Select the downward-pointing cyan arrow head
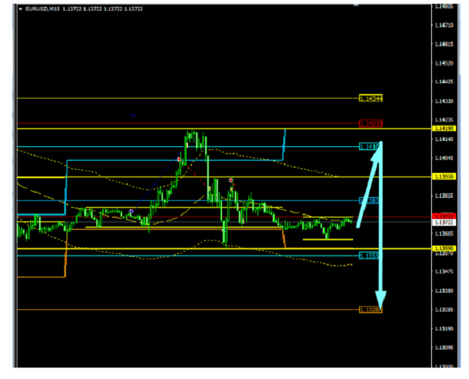This screenshot has height=379, width=469. pyautogui.click(x=382, y=296)
